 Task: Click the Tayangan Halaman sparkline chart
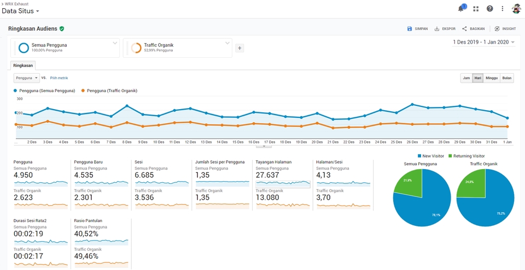pyautogui.click(x=283, y=183)
